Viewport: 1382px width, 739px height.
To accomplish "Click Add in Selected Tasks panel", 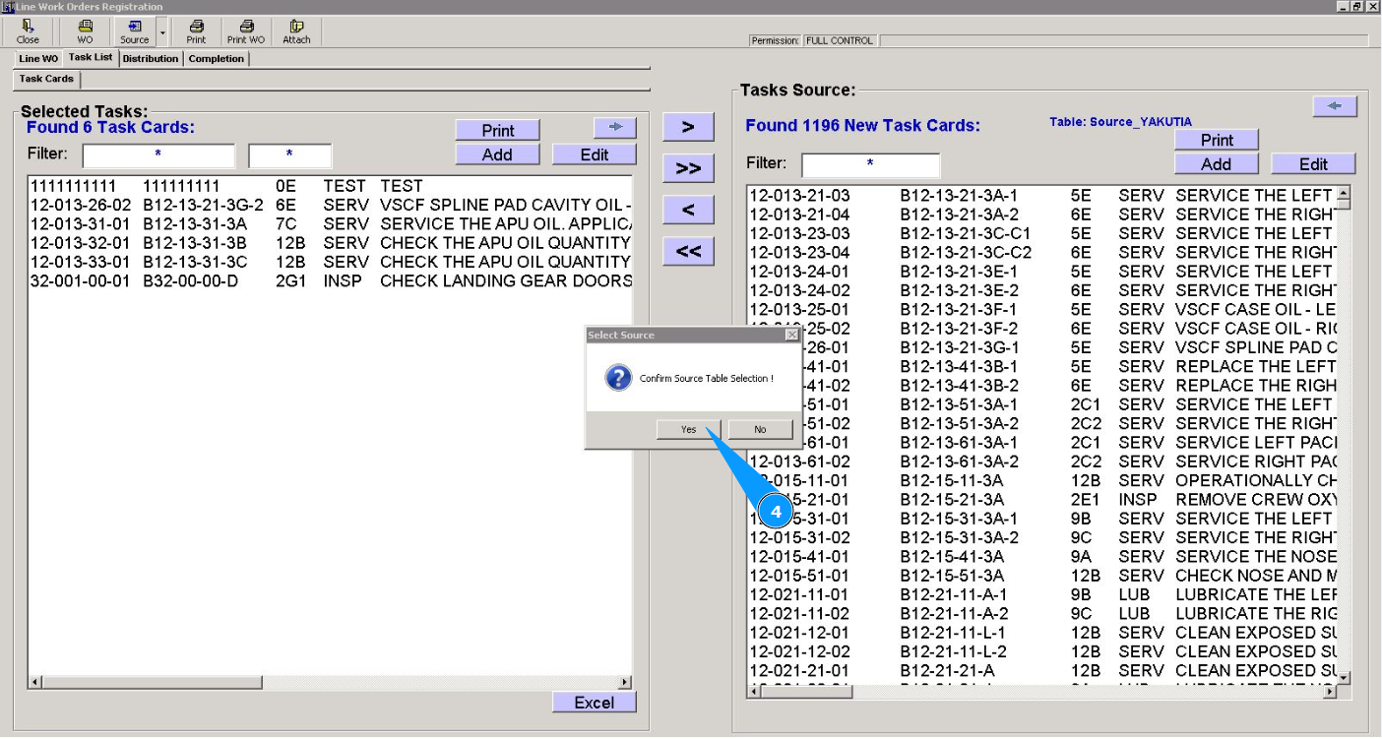I will tap(498, 154).
